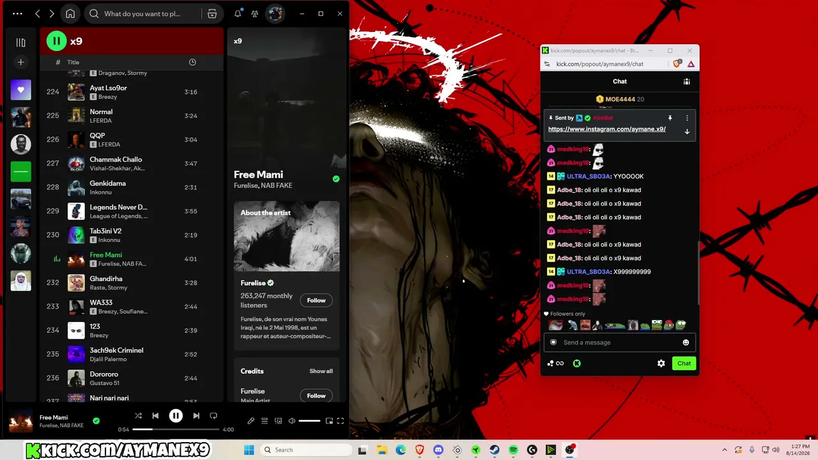Open green Kick icon in chat footer

click(x=576, y=364)
